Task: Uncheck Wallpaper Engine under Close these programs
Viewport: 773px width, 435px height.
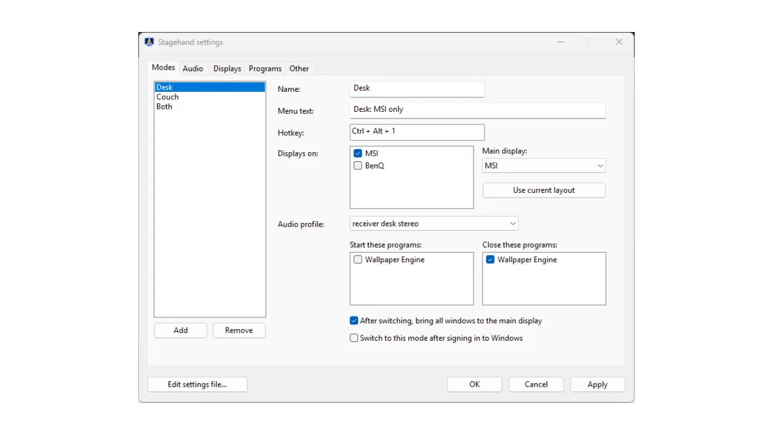Action: pyautogui.click(x=490, y=260)
